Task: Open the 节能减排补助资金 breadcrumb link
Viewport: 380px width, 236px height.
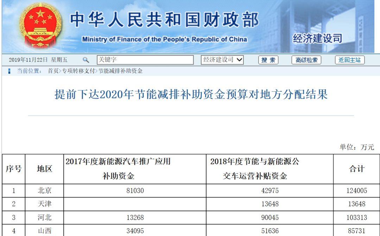Action: point(120,71)
